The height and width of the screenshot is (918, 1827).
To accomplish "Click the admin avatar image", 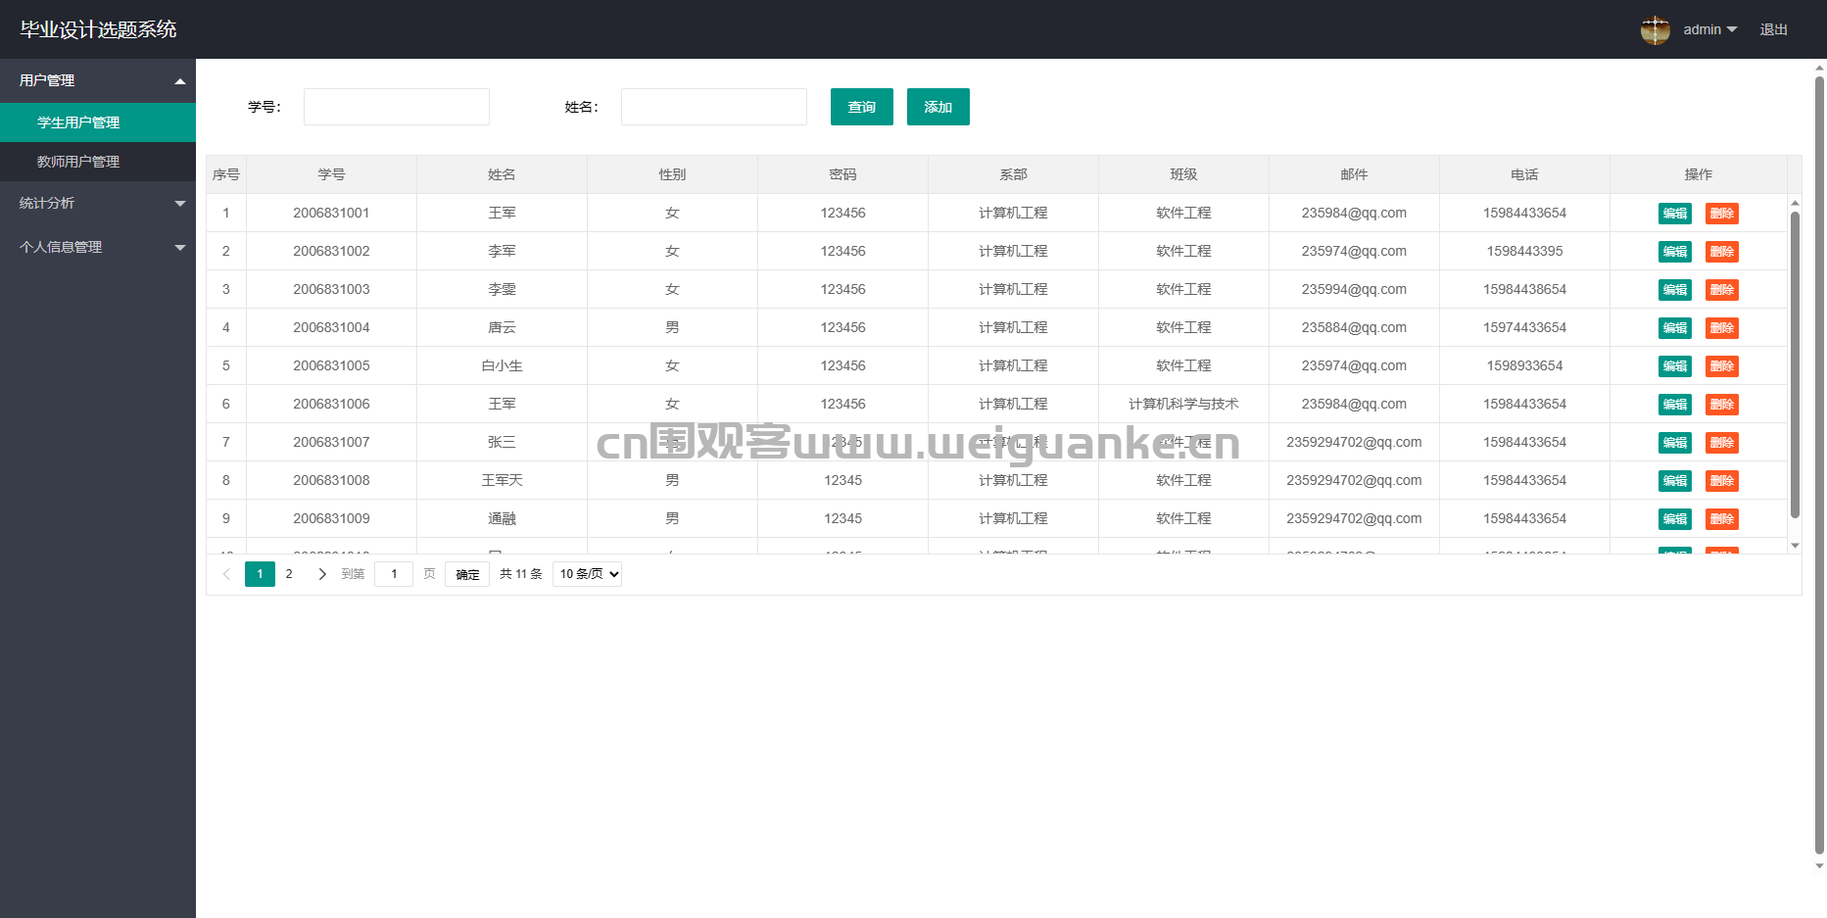I will pyautogui.click(x=1656, y=29).
